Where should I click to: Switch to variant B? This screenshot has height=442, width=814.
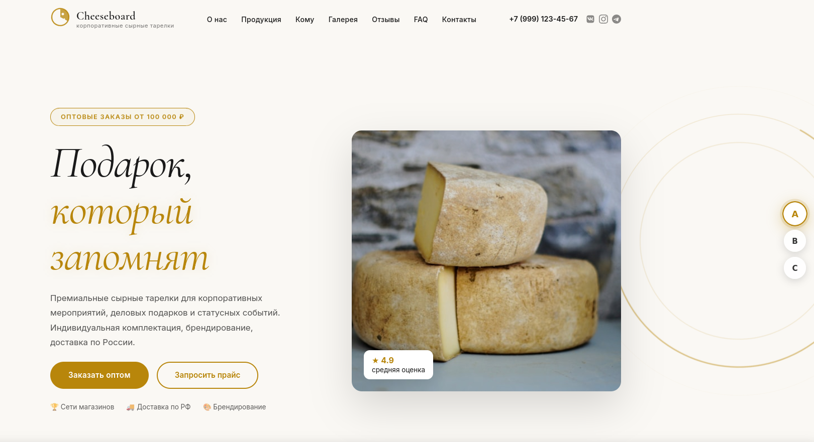click(x=795, y=241)
